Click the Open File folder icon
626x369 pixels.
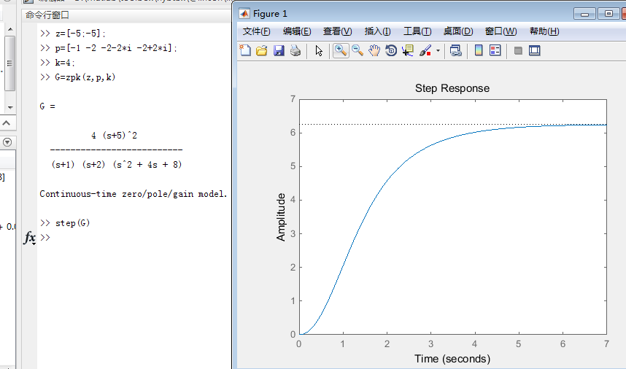262,50
